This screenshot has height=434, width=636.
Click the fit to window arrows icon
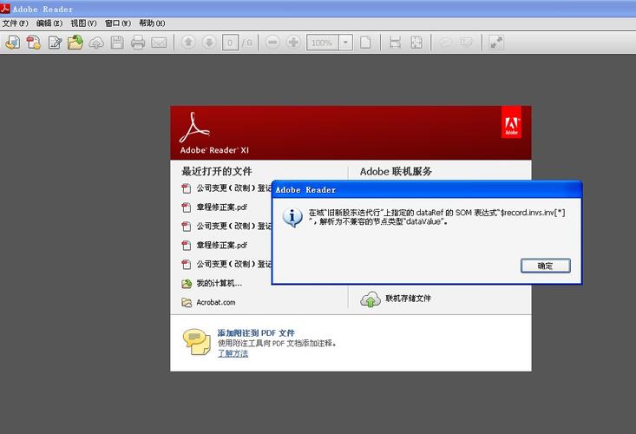point(416,43)
